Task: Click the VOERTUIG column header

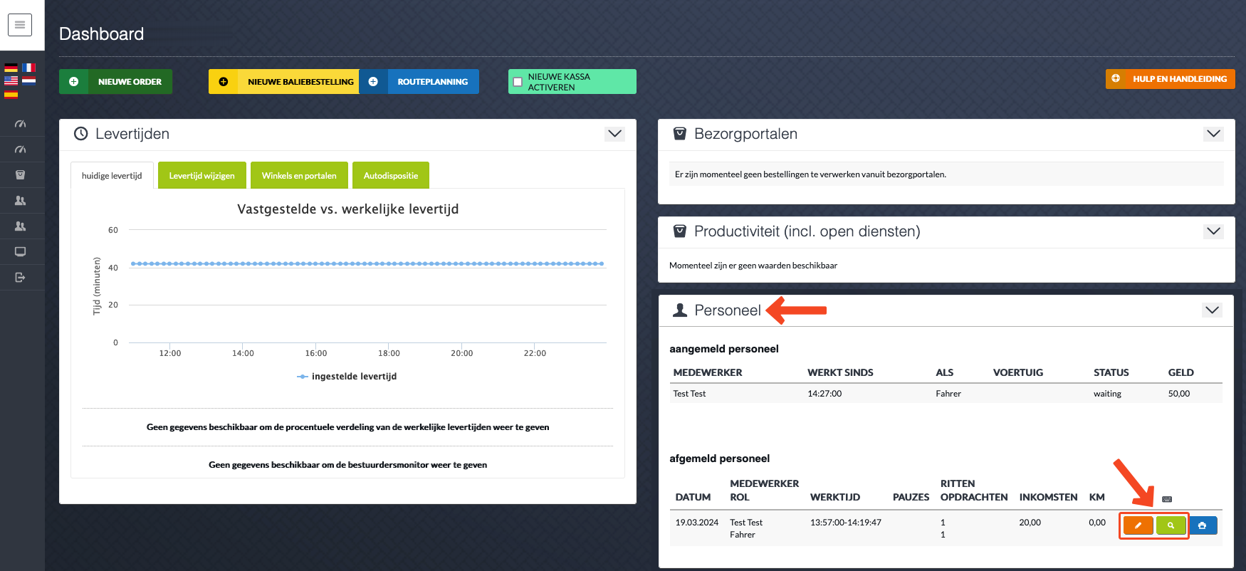Action: 1018,372
